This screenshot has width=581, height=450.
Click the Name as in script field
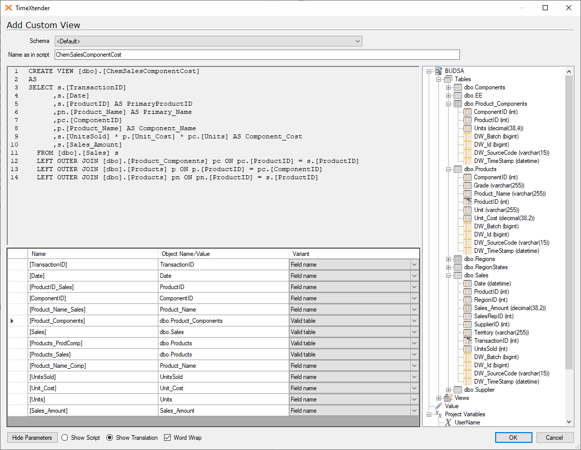pos(257,55)
